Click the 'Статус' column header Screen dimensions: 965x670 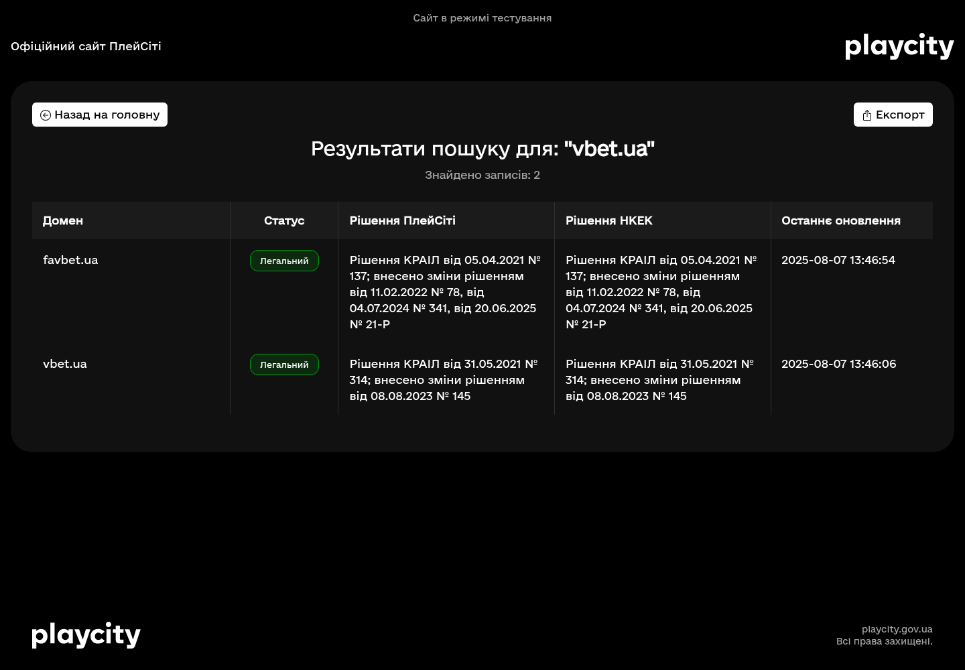[284, 220]
